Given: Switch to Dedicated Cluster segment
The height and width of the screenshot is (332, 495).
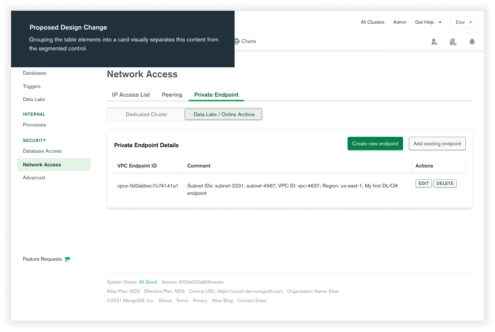Looking at the screenshot, I should (146, 115).
